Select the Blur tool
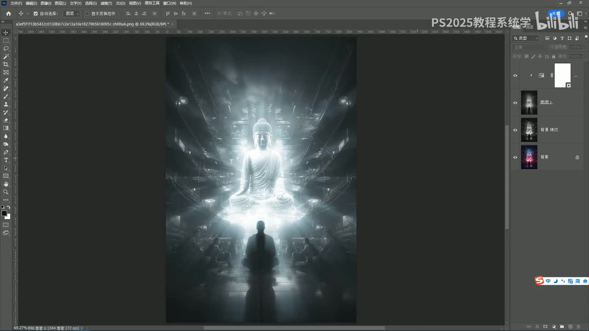The width and height of the screenshot is (589, 331). [x=6, y=136]
